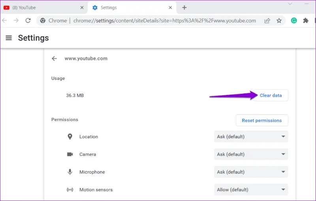Click the Camera label text
This screenshot has height=201, width=316.
click(x=88, y=154)
